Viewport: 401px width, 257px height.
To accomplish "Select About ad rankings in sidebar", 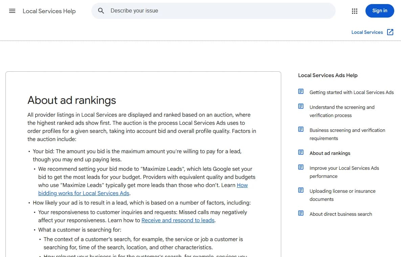I will point(330,153).
